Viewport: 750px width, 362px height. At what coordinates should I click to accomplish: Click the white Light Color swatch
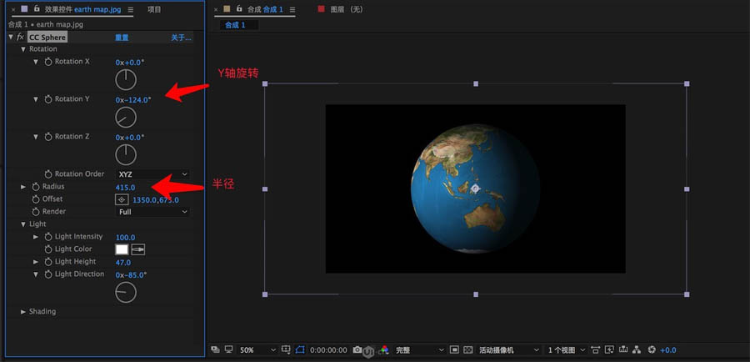pos(122,249)
